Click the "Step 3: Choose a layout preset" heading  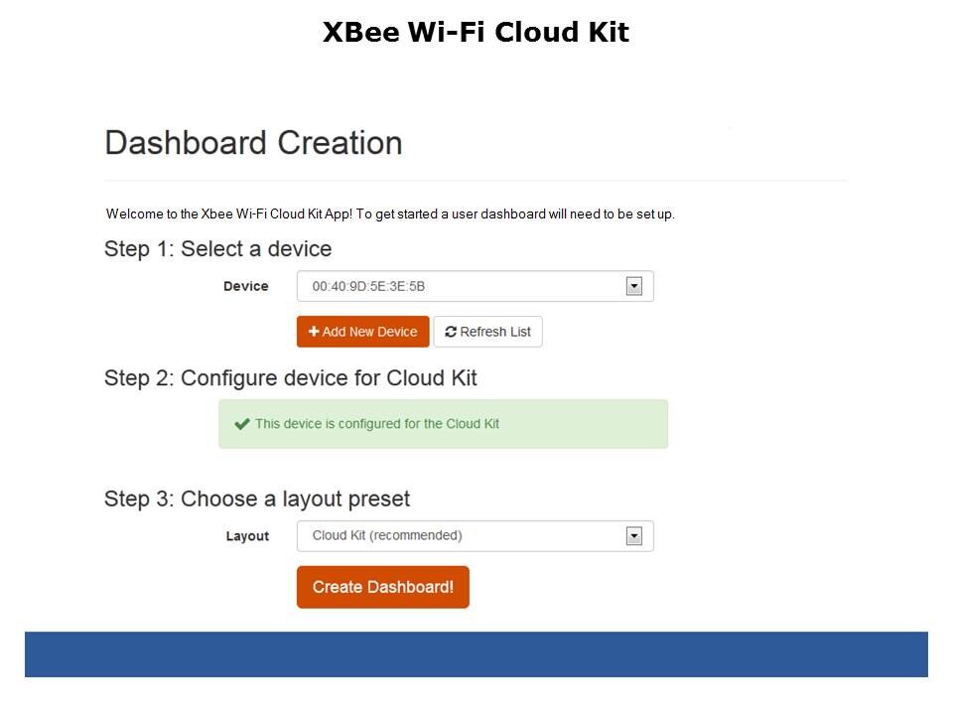point(256,499)
